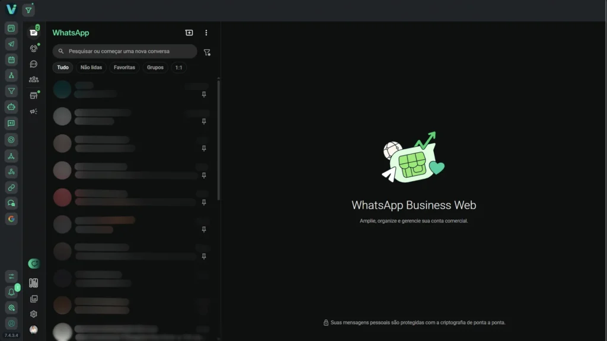
Task: Open WhatsApp Status icon in sidebar
Action: tap(34, 49)
